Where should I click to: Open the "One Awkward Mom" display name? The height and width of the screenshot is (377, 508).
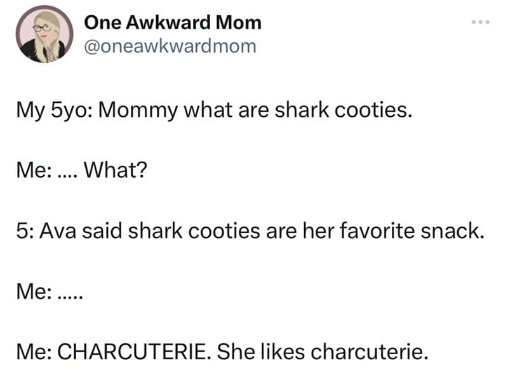pyautogui.click(x=173, y=23)
